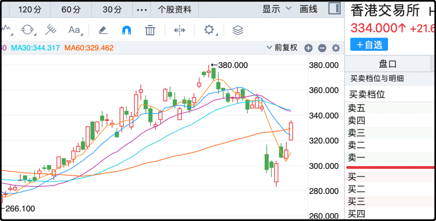The height and width of the screenshot is (221, 436).
Task: Toggle the right side panel visibility
Action: click(334, 8)
